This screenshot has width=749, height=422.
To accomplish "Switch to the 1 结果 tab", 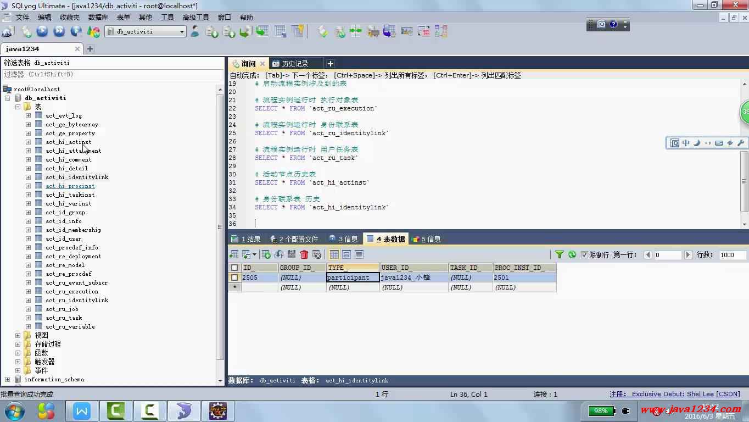I will [x=246, y=239].
